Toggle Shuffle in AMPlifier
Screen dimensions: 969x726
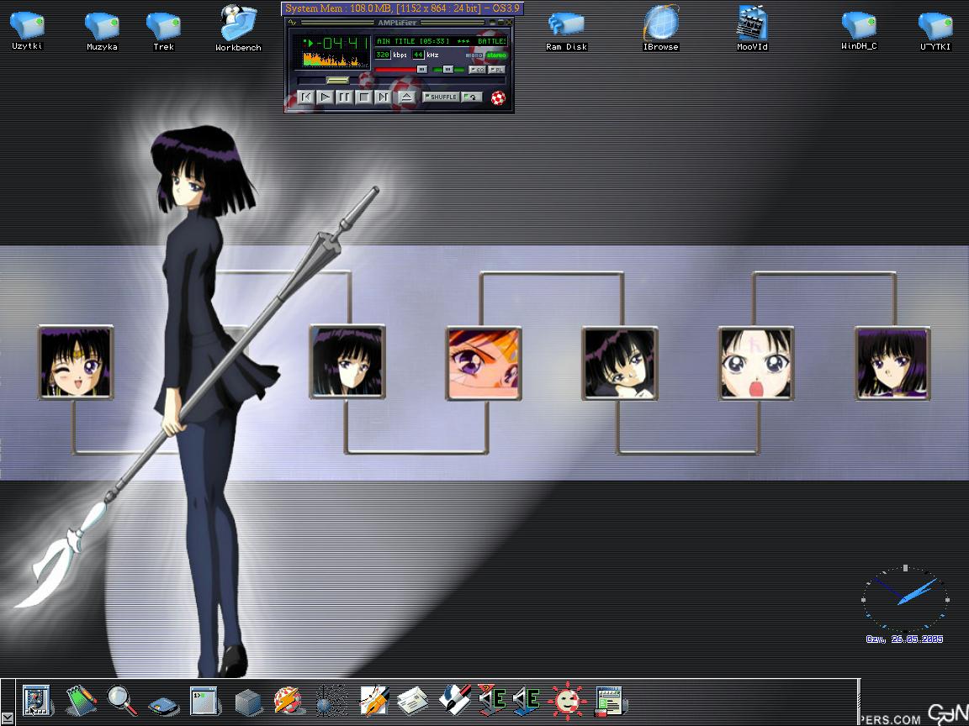pyautogui.click(x=441, y=97)
